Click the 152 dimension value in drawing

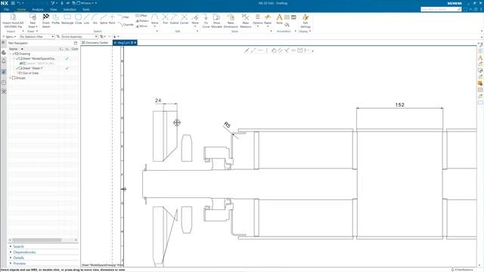(399, 105)
